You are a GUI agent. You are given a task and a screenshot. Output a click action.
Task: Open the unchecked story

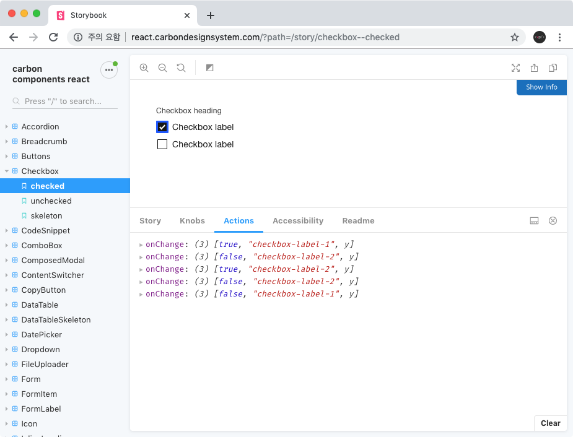(51, 201)
